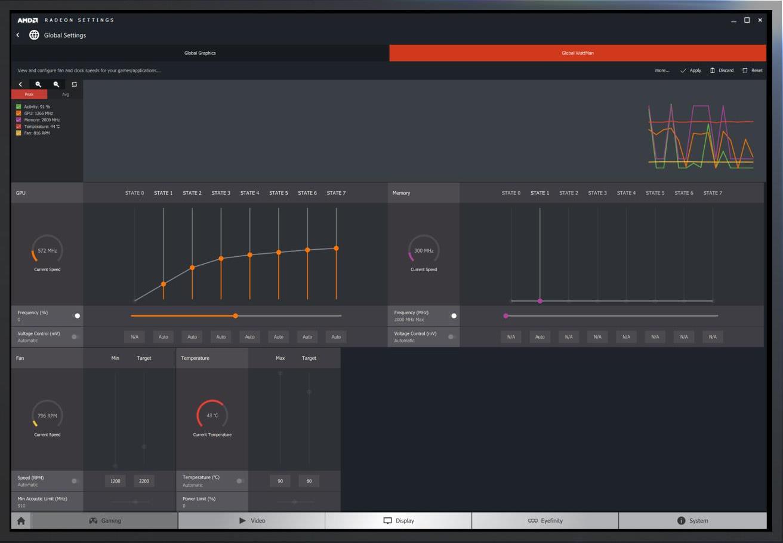Click the graph reset square icon
The width and height of the screenshot is (783, 543).
pos(75,85)
